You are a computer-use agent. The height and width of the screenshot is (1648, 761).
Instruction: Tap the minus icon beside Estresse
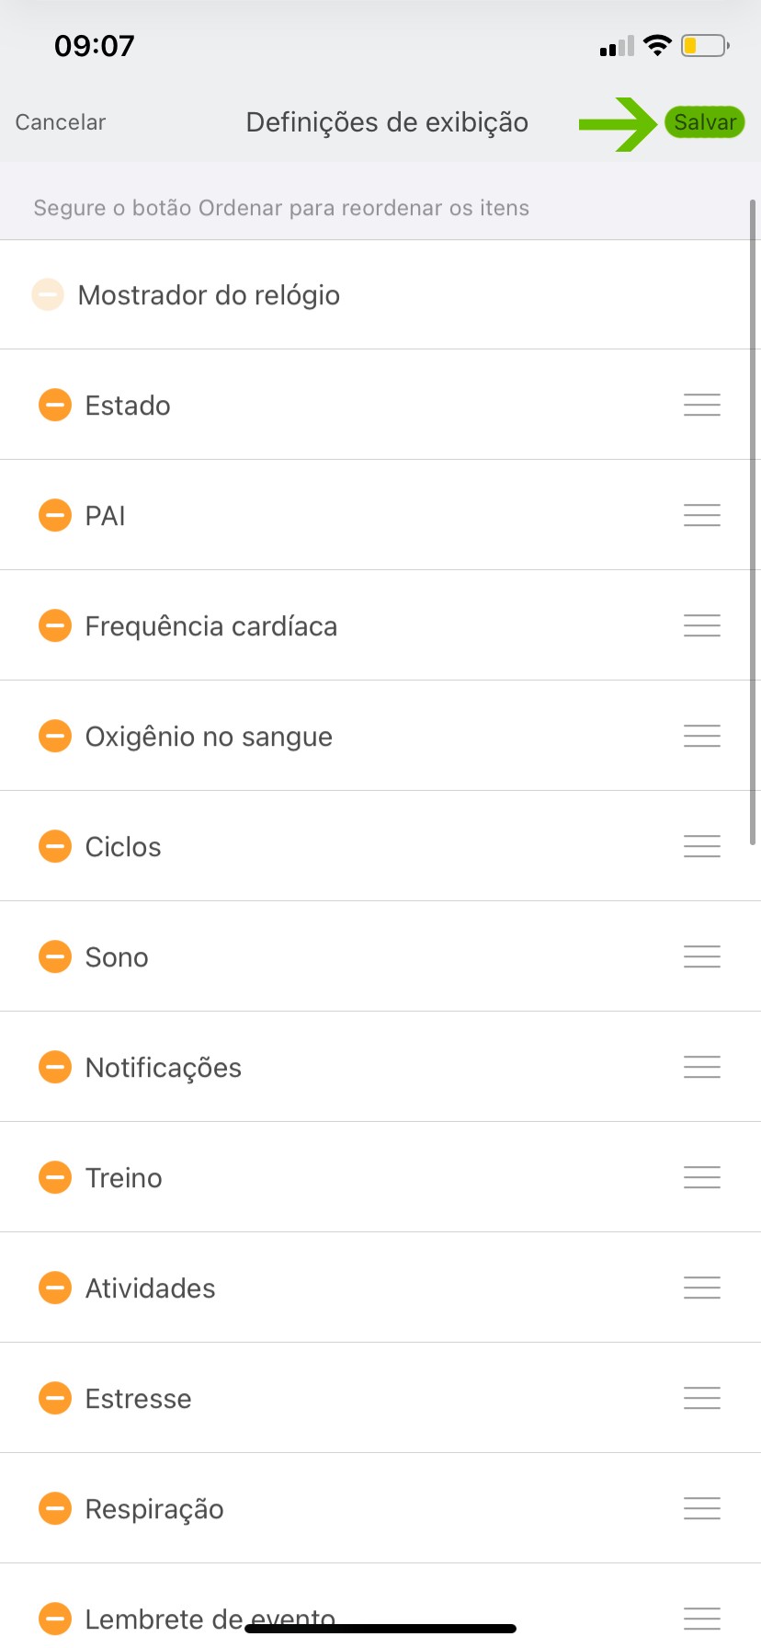[x=55, y=1398]
